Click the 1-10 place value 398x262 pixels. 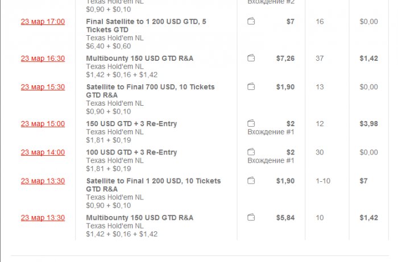click(323, 181)
